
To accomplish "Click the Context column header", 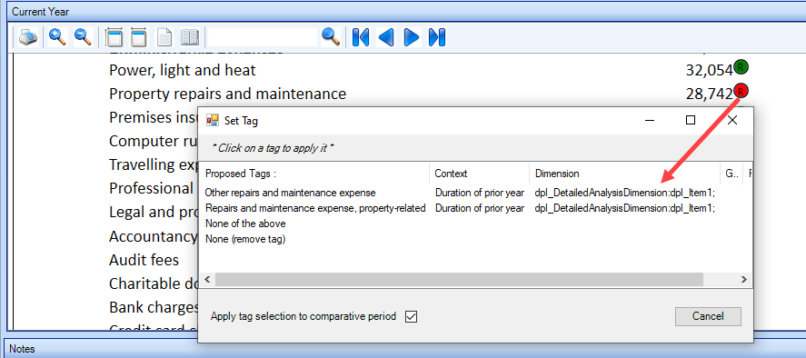I will 480,174.
